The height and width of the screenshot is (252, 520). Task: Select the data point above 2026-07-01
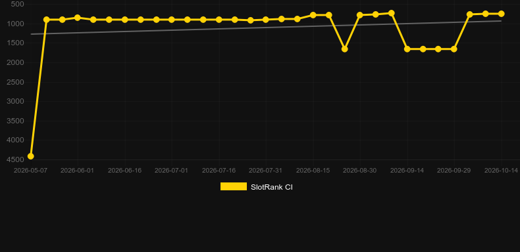171,20
